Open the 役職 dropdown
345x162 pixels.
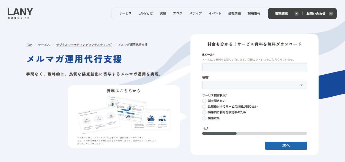click(254, 85)
